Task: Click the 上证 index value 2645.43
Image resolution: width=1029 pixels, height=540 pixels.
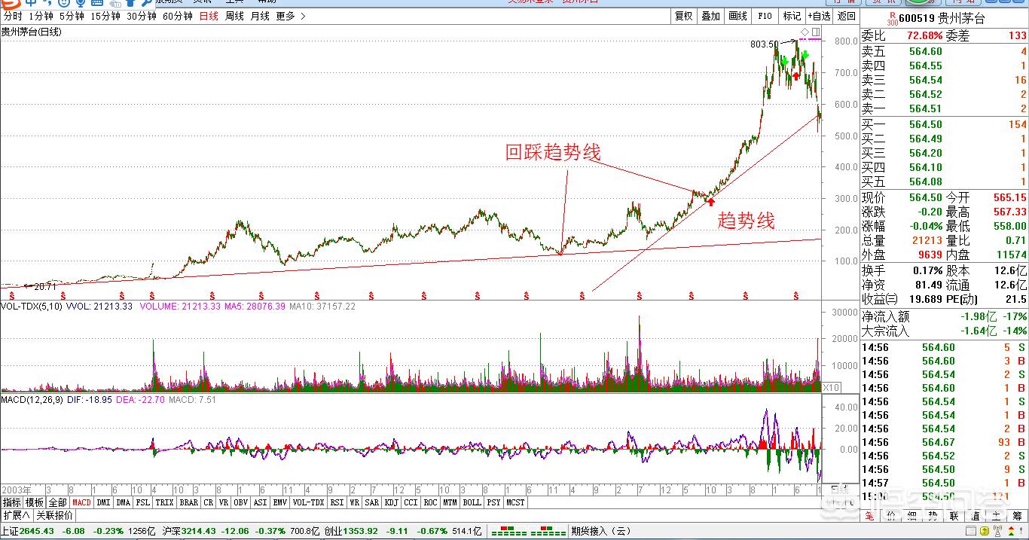Action: click(x=38, y=532)
